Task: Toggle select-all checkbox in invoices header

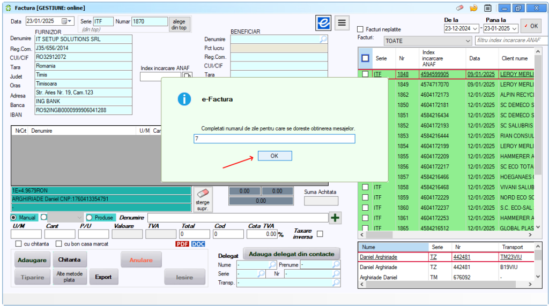Action: coord(365,58)
